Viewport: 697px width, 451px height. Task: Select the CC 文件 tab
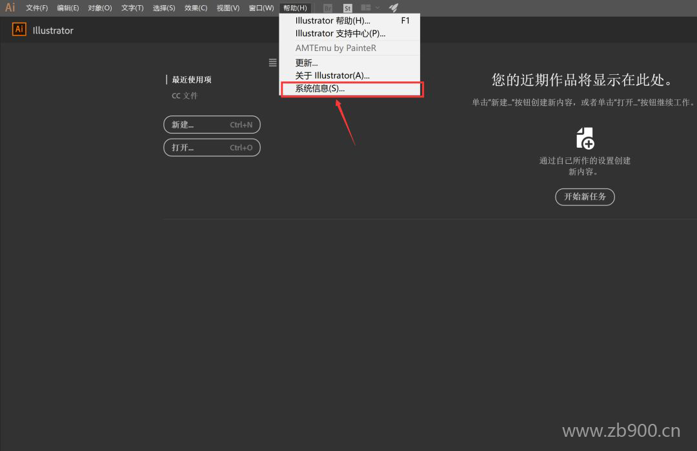click(185, 95)
